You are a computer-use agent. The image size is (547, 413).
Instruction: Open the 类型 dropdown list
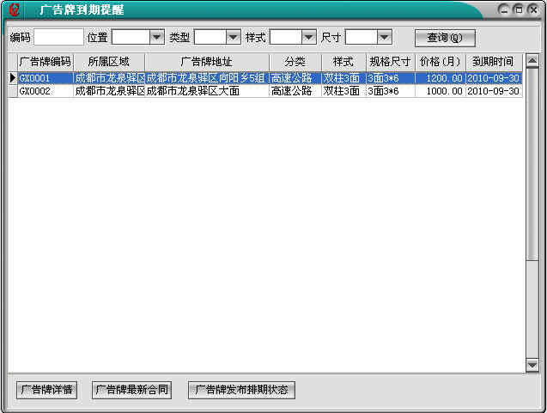[x=233, y=37]
